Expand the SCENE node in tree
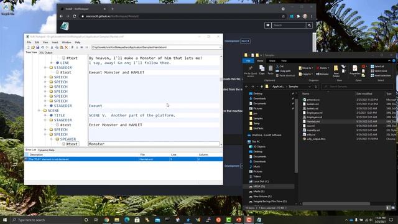Image resolution: width=398 pixels, height=224 pixels. (39, 111)
